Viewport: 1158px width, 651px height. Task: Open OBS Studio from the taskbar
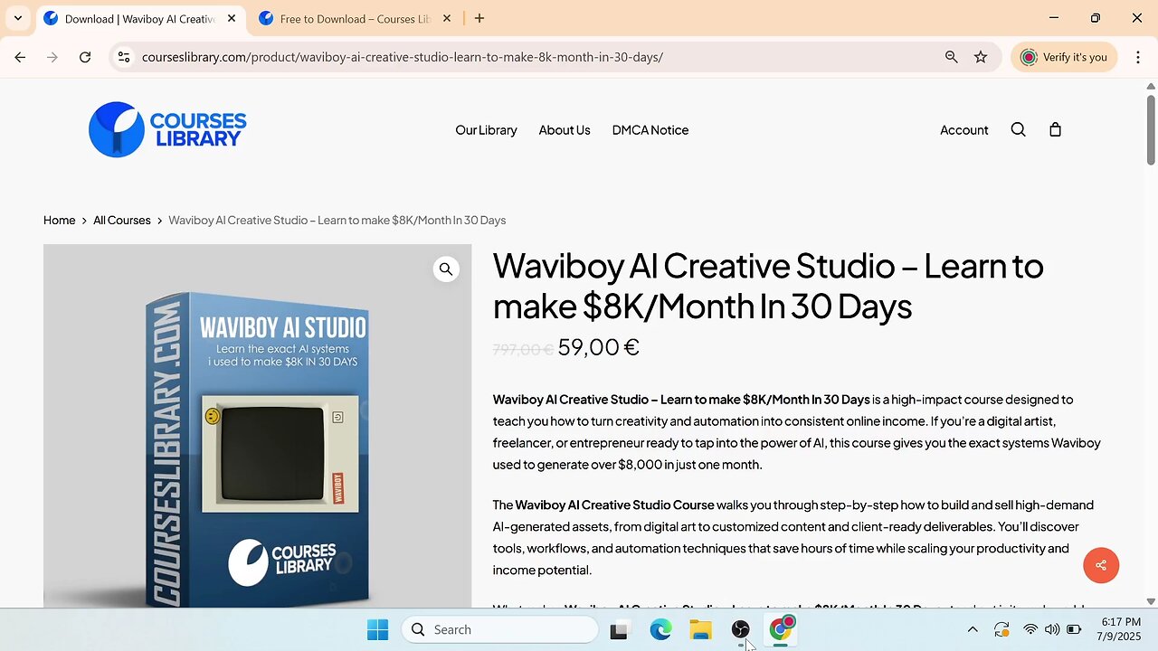pyautogui.click(x=741, y=630)
